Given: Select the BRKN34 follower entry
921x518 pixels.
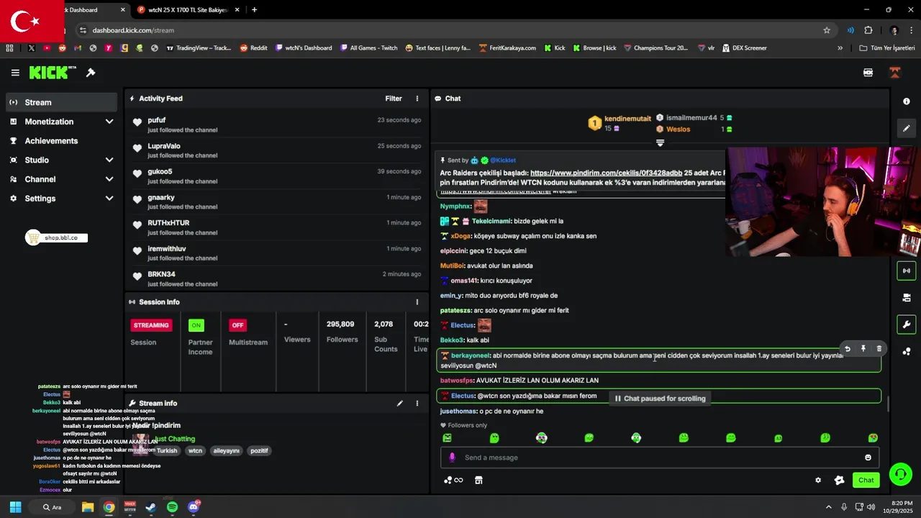Looking at the screenshot, I should [277, 278].
